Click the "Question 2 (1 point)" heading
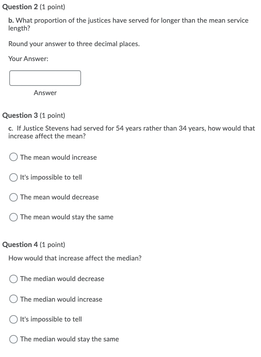261x357 pixels. [x=34, y=7]
